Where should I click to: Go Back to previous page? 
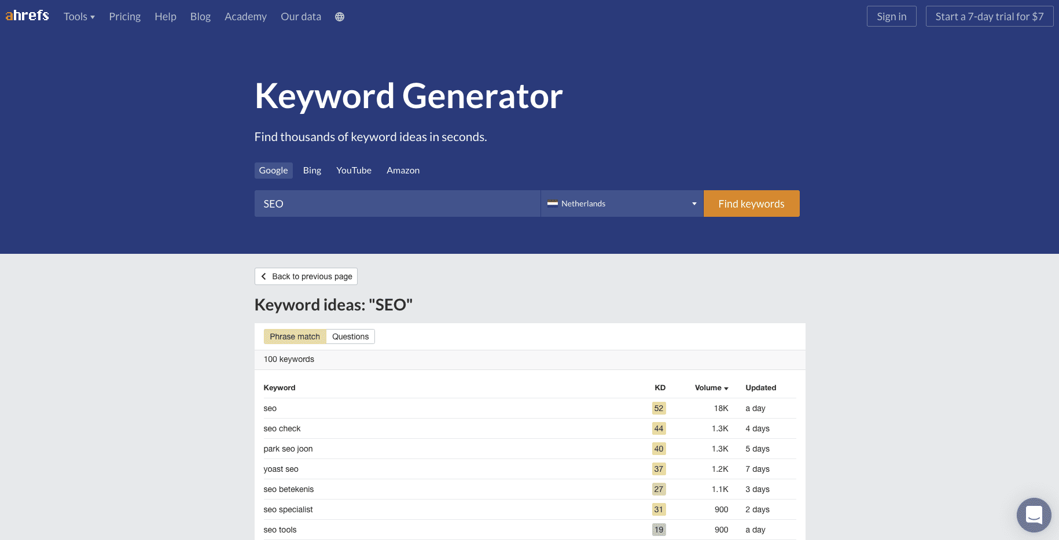point(306,276)
